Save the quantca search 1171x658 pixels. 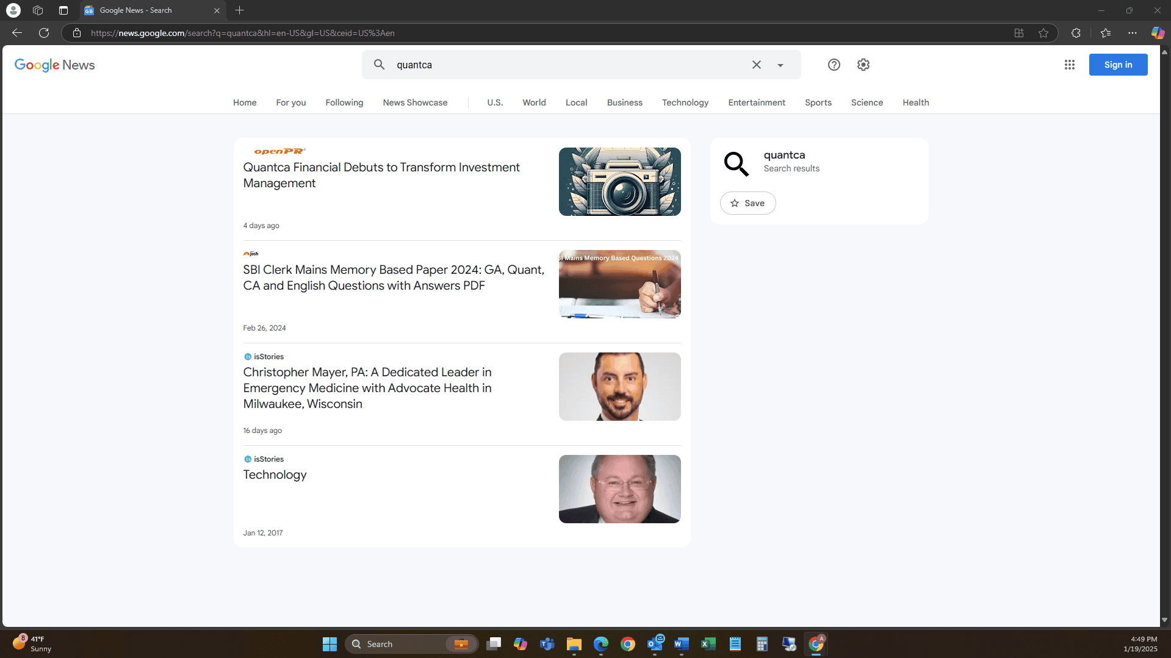[748, 203]
